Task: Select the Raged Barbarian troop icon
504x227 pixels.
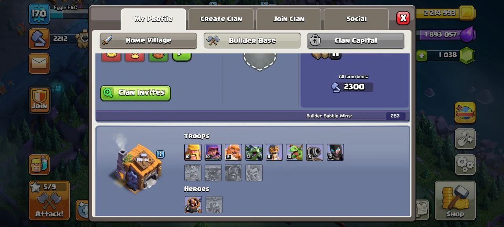Action: tap(193, 152)
